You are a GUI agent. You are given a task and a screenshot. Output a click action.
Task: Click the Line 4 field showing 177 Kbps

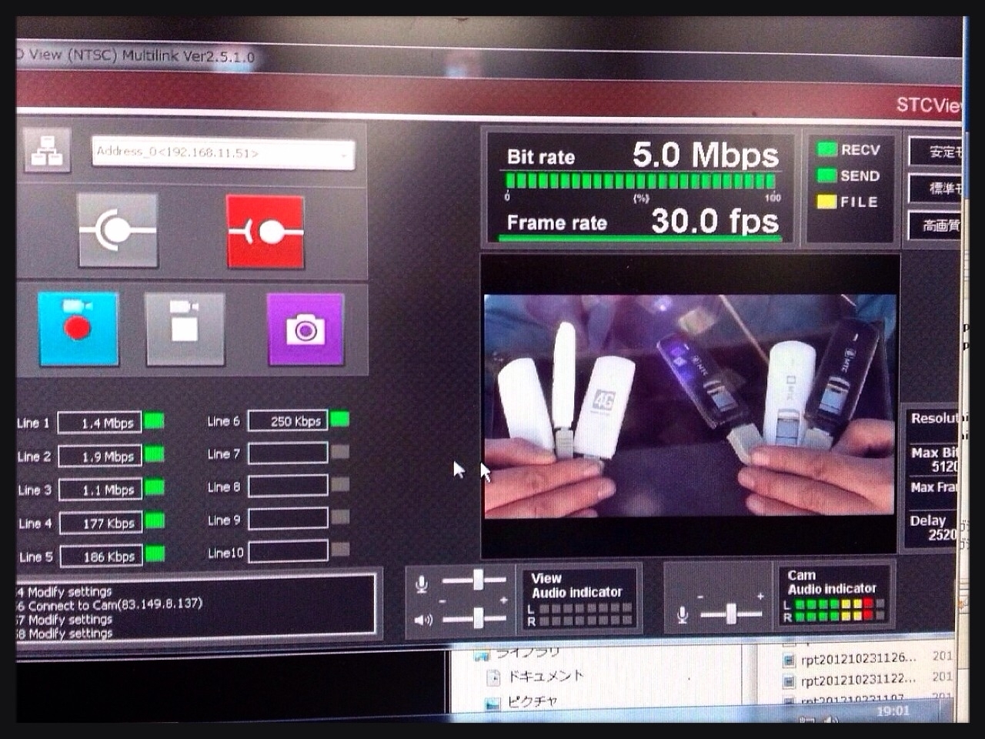pyautogui.click(x=101, y=523)
